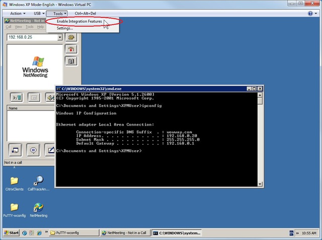Screen dimensions: 322x240
Task: Launch Internet Explorer from quick launch
Action: (x=39, y=233)
